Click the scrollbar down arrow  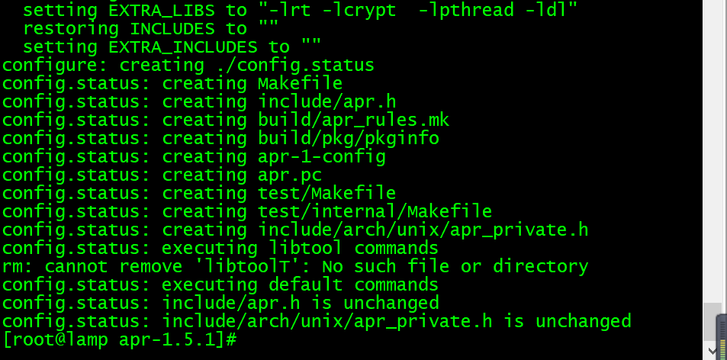click(713, 351)
